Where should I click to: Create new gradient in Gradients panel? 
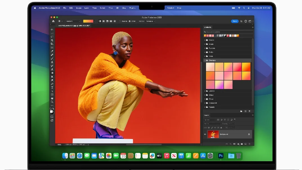pyautogui.click(x=245, y=111)
